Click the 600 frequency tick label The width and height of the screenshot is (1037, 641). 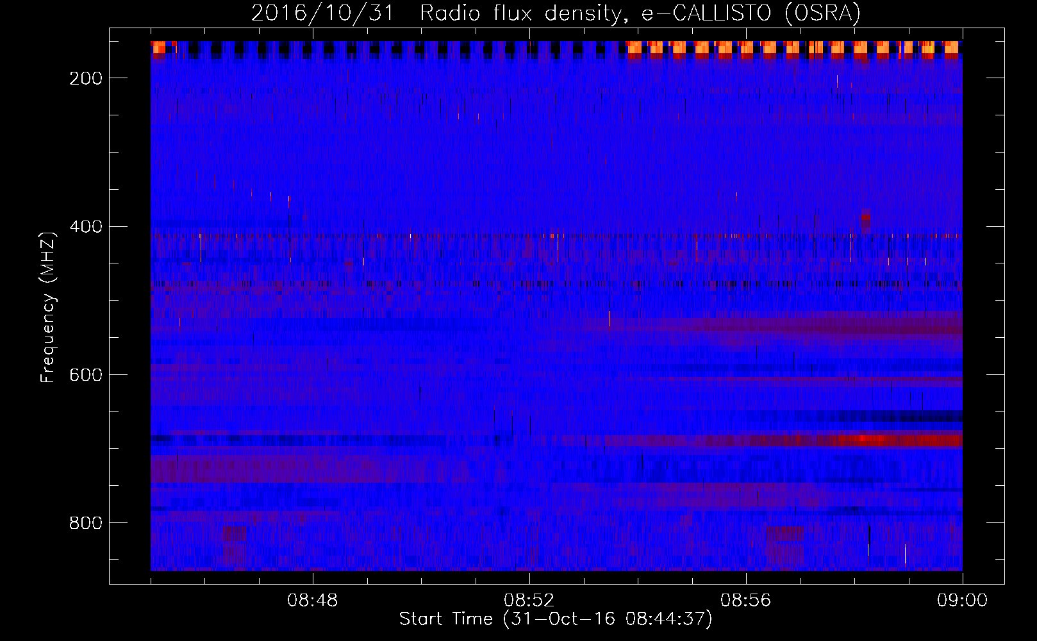86,375
